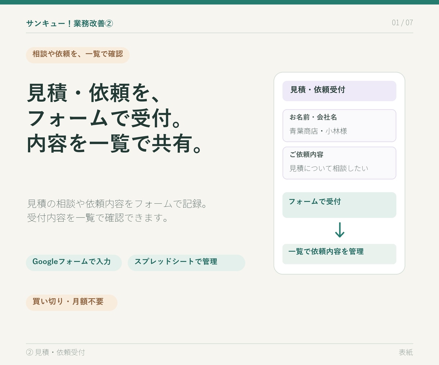Image resolution: width=439 pixels, height=365 pixels.
Task: Click the ご依頼内容 input field
Action: 339,163
